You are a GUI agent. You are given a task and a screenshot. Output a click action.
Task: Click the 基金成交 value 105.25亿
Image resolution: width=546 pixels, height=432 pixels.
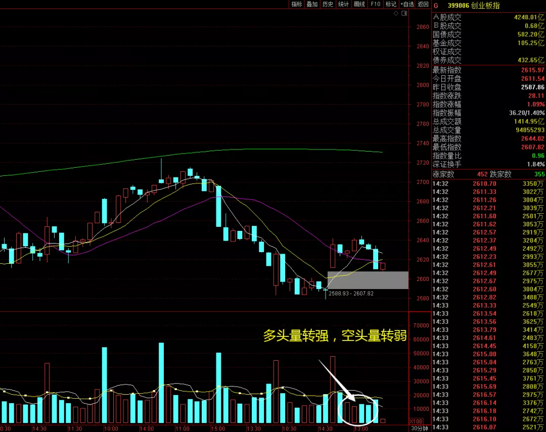(531, 43)
